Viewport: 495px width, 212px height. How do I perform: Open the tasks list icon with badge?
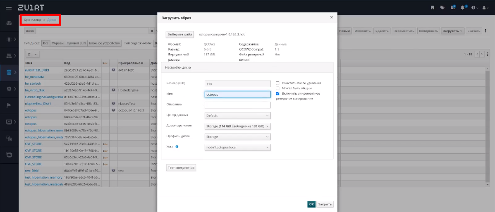pos(453,7)
